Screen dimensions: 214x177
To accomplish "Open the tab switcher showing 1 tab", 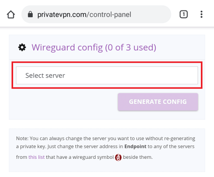I will pos(184,14).
